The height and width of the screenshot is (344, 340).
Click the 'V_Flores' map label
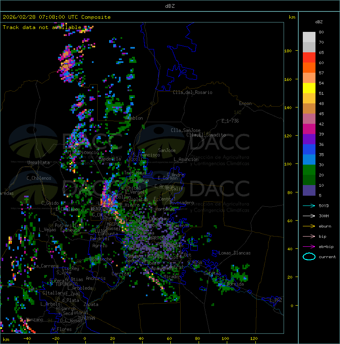coord(62,329)
